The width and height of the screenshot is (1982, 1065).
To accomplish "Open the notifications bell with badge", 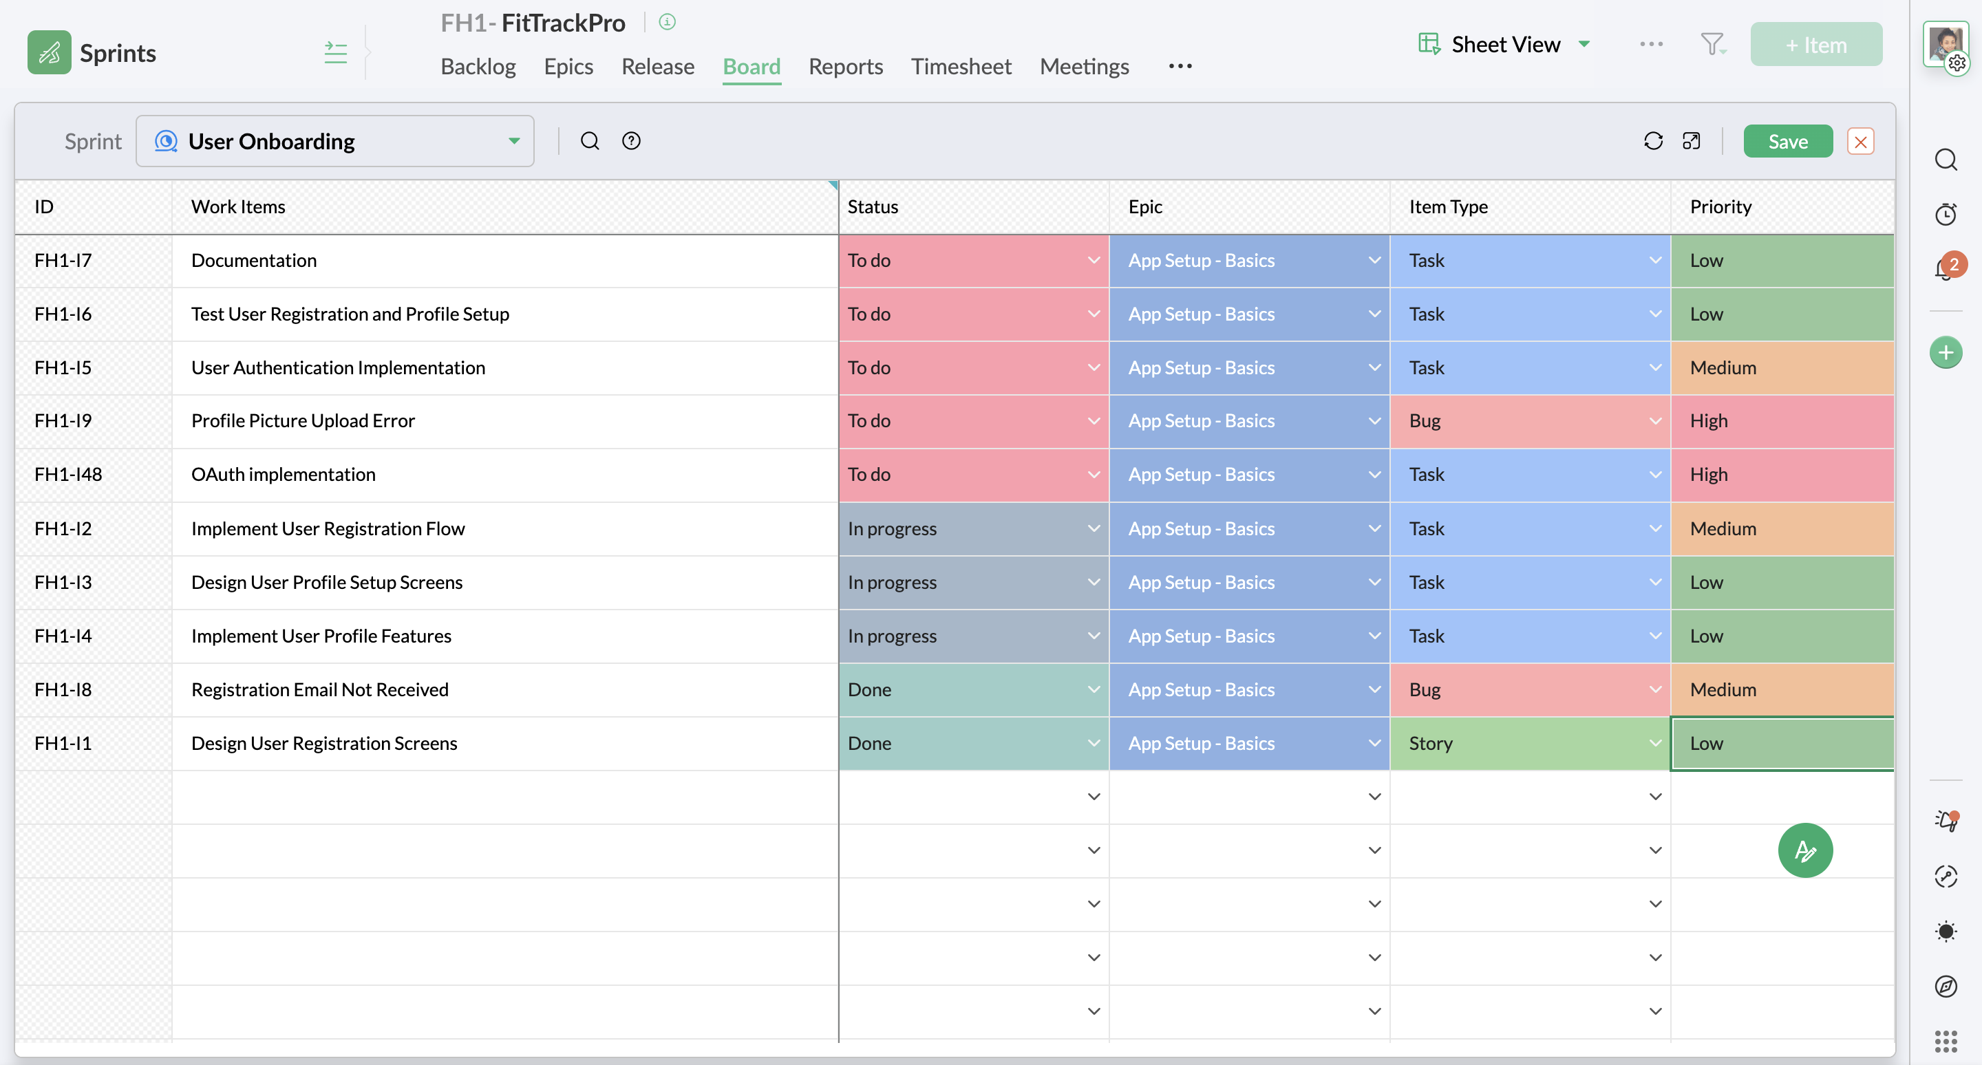I will click(1945, 268).
